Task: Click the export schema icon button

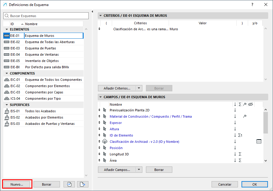Action: pos(82,184)
